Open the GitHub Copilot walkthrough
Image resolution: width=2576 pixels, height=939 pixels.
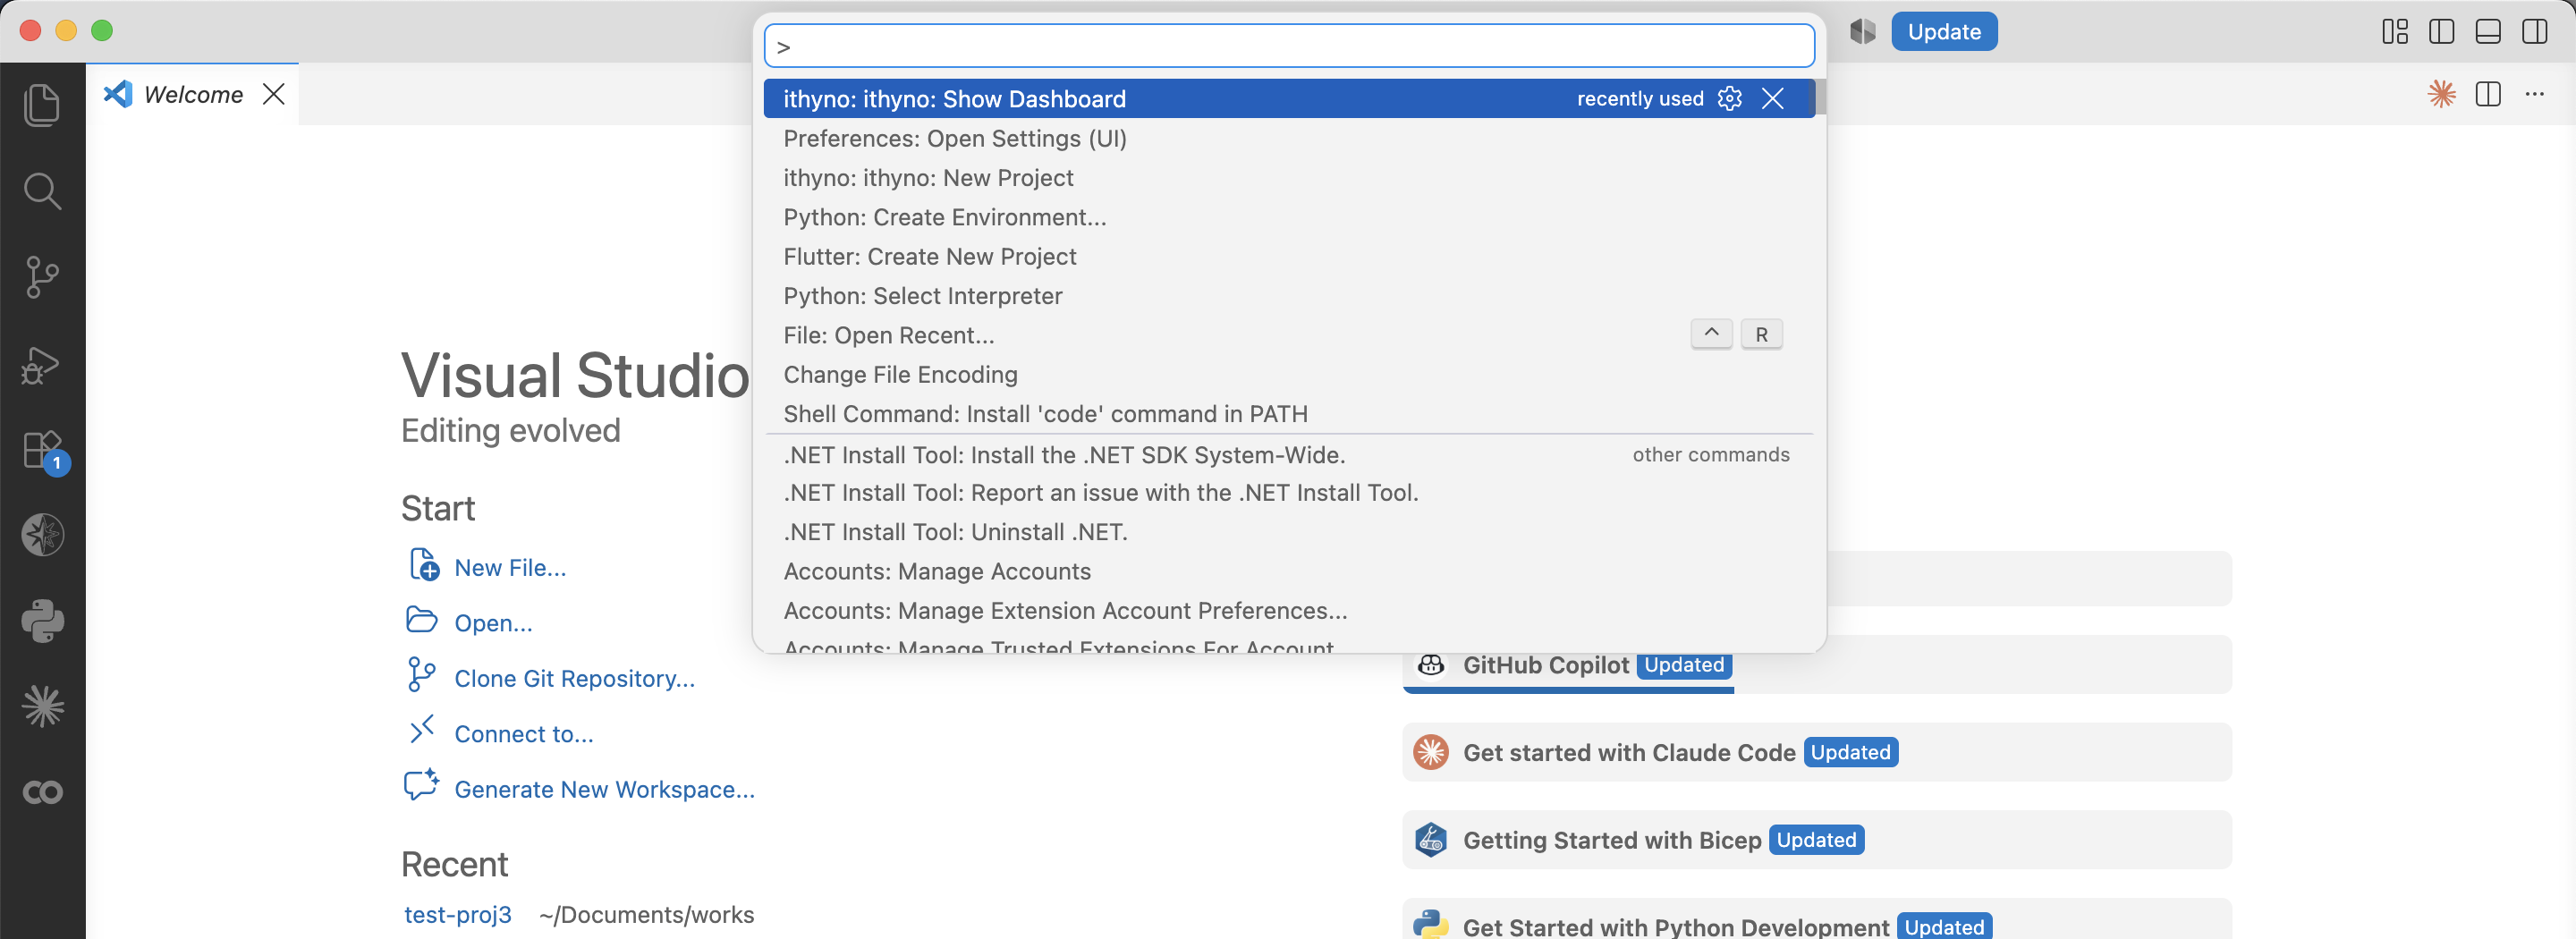[1817, 665]
